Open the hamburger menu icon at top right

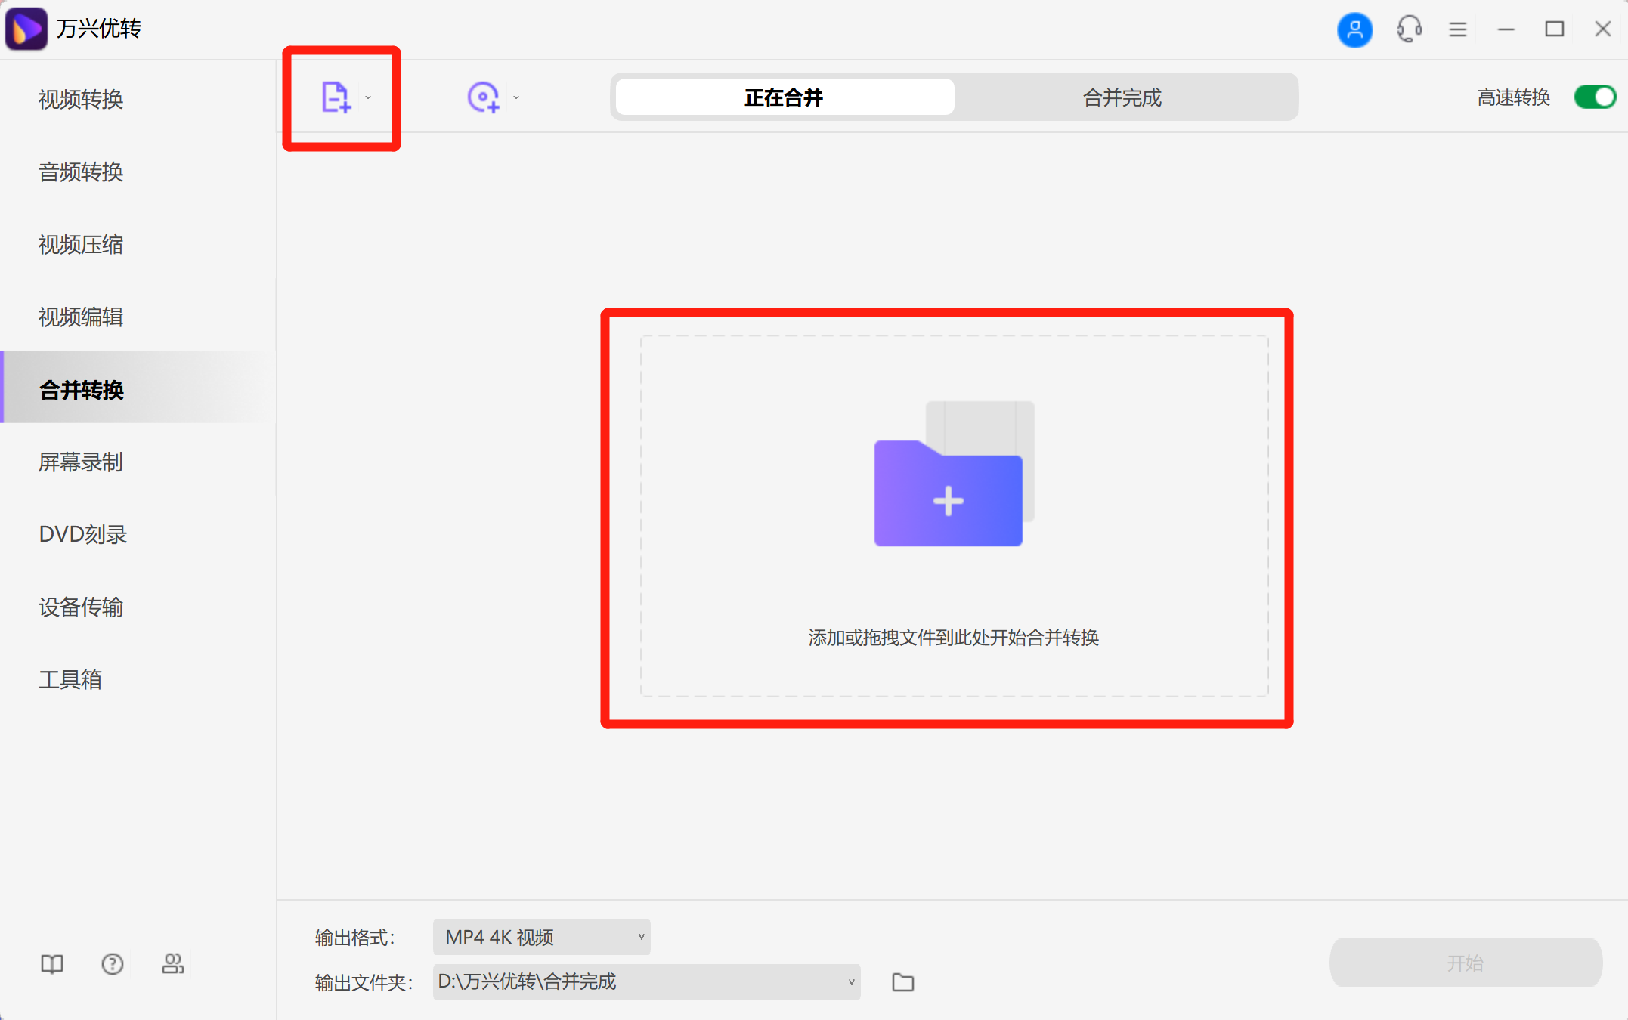coord(1457,29)
